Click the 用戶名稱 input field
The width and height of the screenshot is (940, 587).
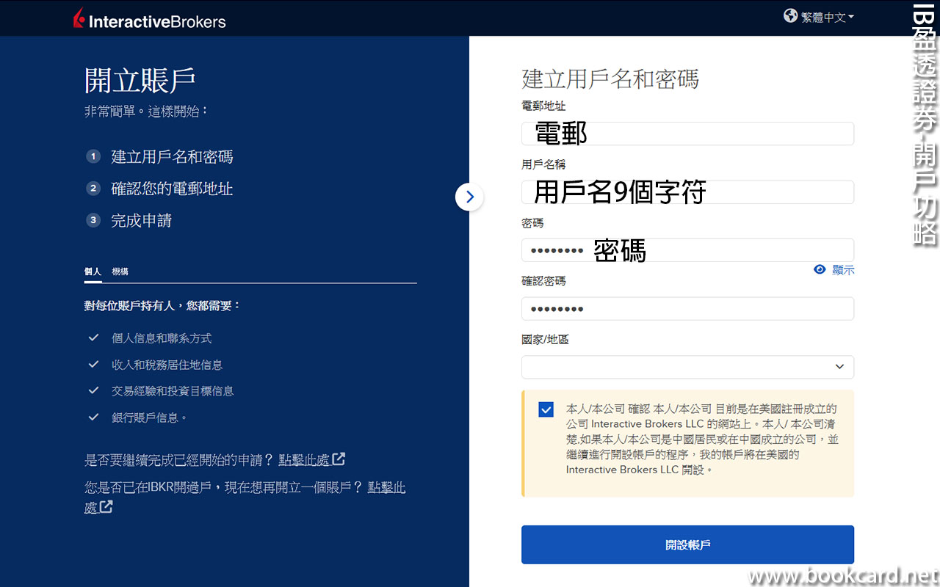click(x=687, y=192)
